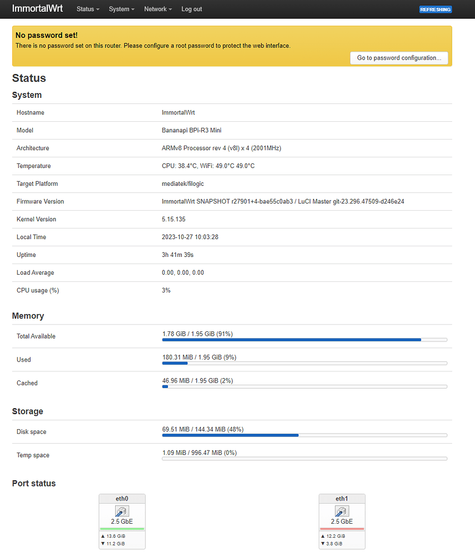Click the ImmortalWrt logo in the navbar
Image resolution: width=475 pixels, height=556 pixels.
37,9
